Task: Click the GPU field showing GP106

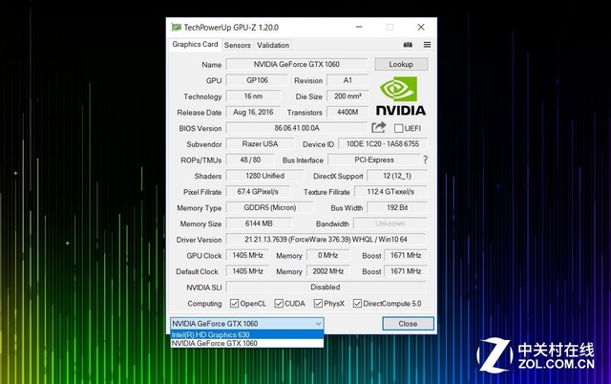Action: (x=257, y=80)
